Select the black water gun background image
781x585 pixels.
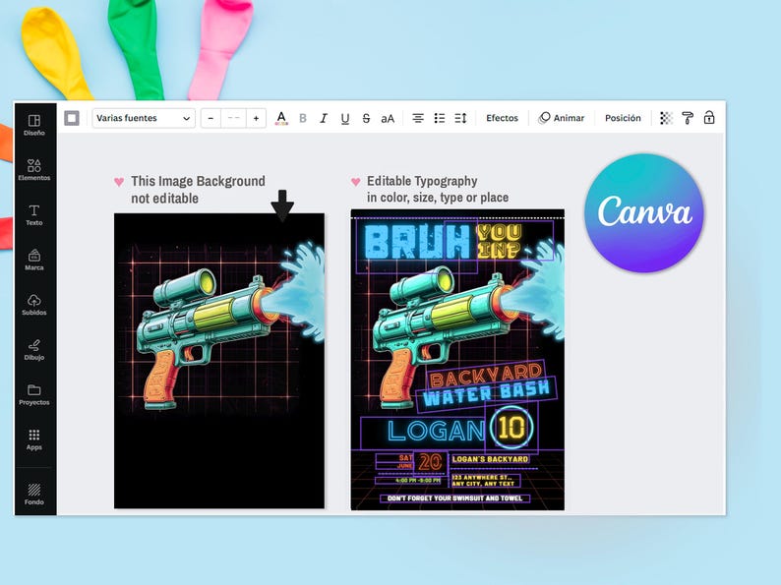(219, 361)
